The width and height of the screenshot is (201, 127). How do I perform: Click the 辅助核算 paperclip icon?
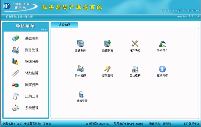(x=16, y=73)
